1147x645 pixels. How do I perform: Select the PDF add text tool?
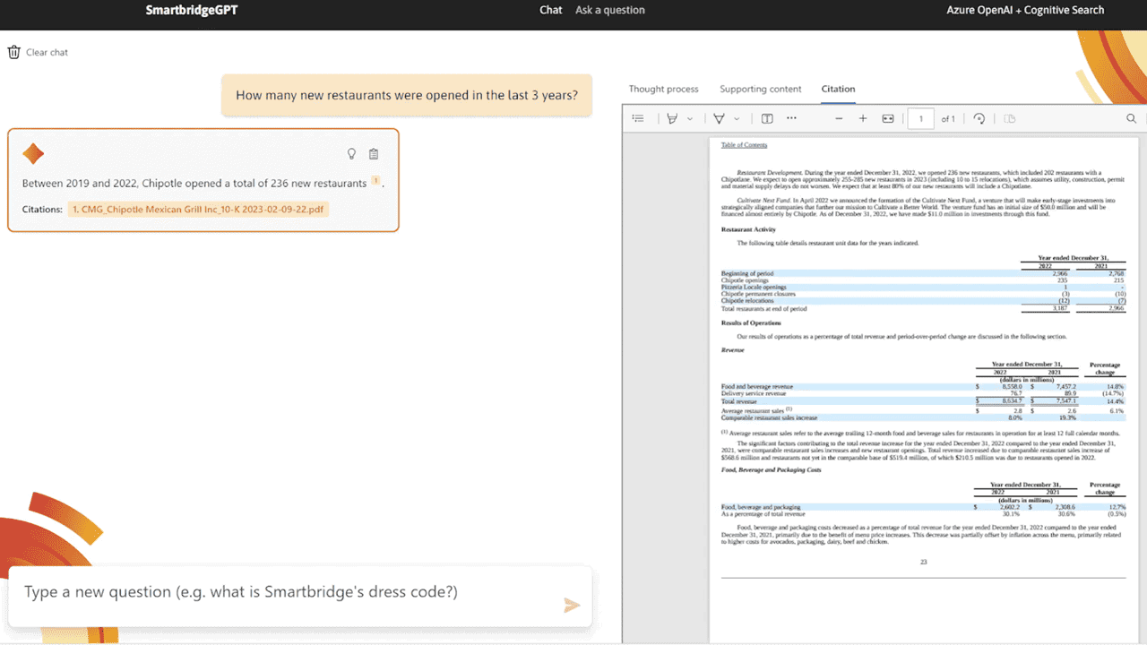click(767, 118)
